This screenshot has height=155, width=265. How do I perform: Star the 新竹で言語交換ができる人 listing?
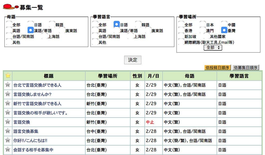[8, 103]
